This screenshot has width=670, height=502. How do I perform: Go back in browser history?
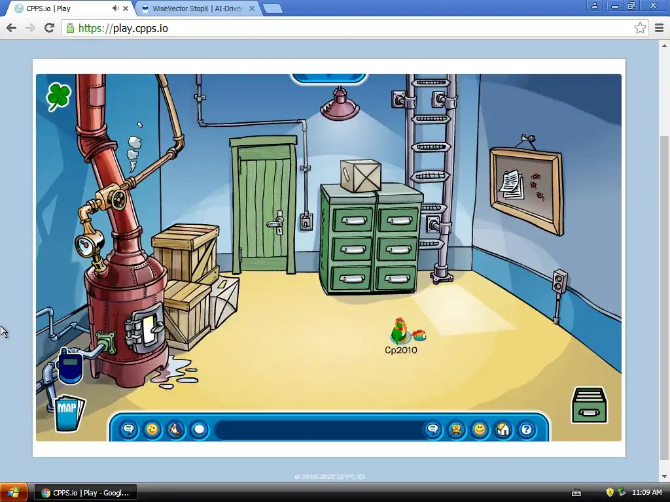(x=12, y=28)
